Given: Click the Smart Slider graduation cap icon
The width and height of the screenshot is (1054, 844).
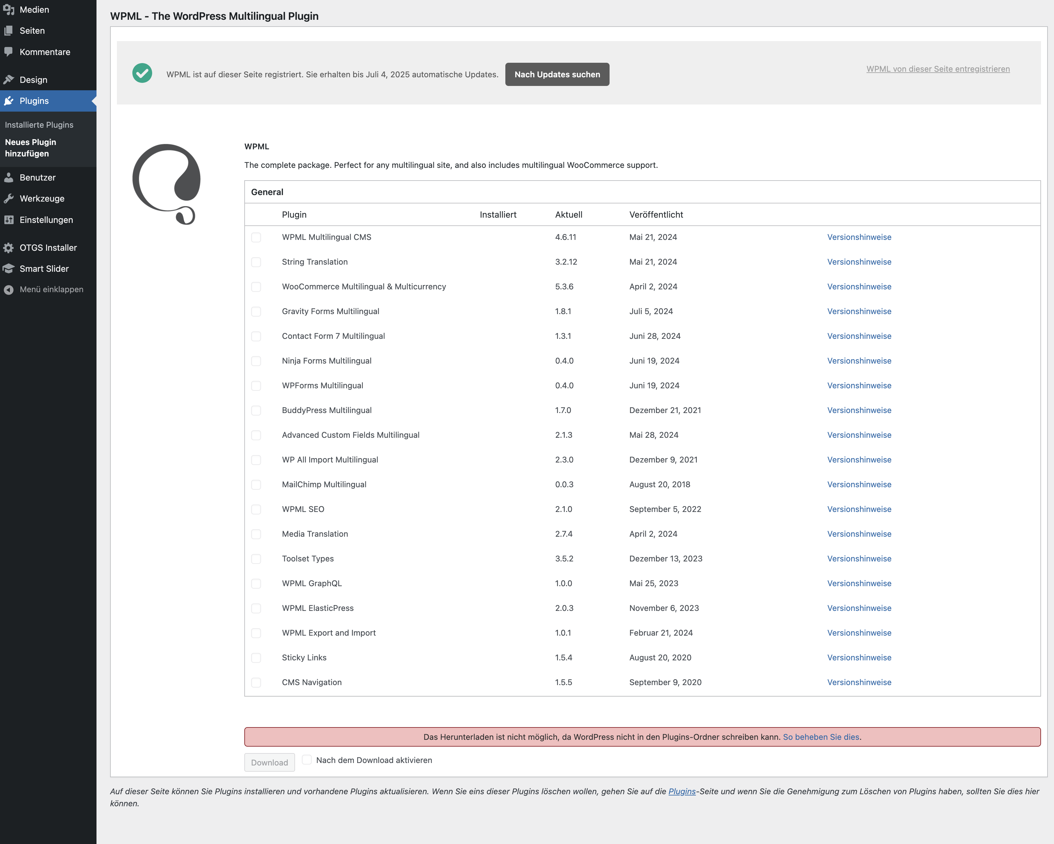Looking at the screenshot, I should [x=9, y=269].
